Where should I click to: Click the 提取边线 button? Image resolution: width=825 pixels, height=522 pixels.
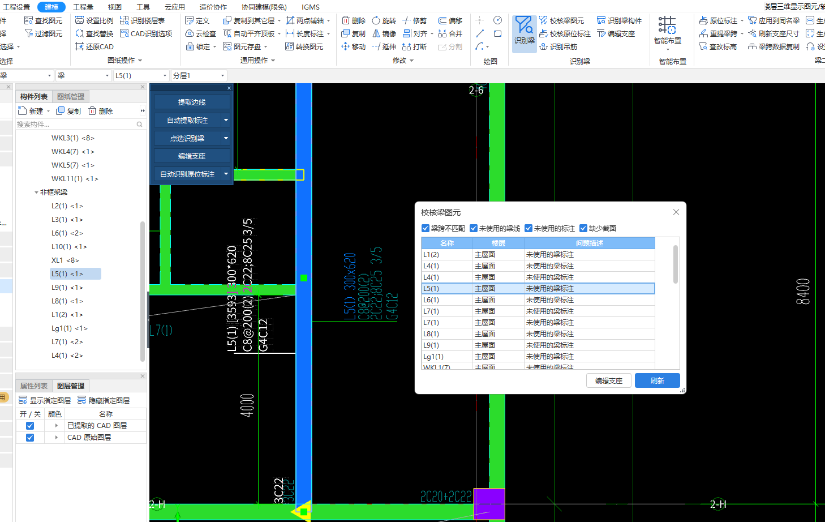point(192,102)
